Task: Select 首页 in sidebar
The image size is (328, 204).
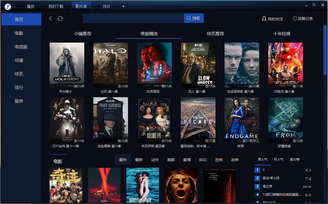Action: (21, 19)
